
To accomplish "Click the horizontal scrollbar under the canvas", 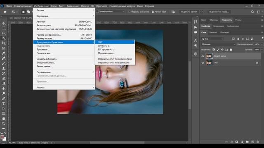I will pyautogui.click(x=117, y=143).
